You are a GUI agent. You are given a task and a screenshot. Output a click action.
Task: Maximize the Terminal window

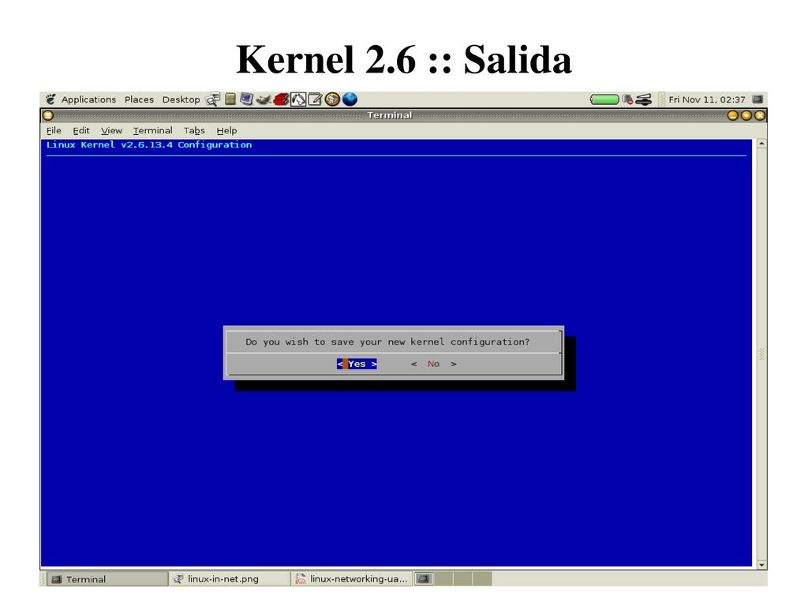tap(746, 115)
